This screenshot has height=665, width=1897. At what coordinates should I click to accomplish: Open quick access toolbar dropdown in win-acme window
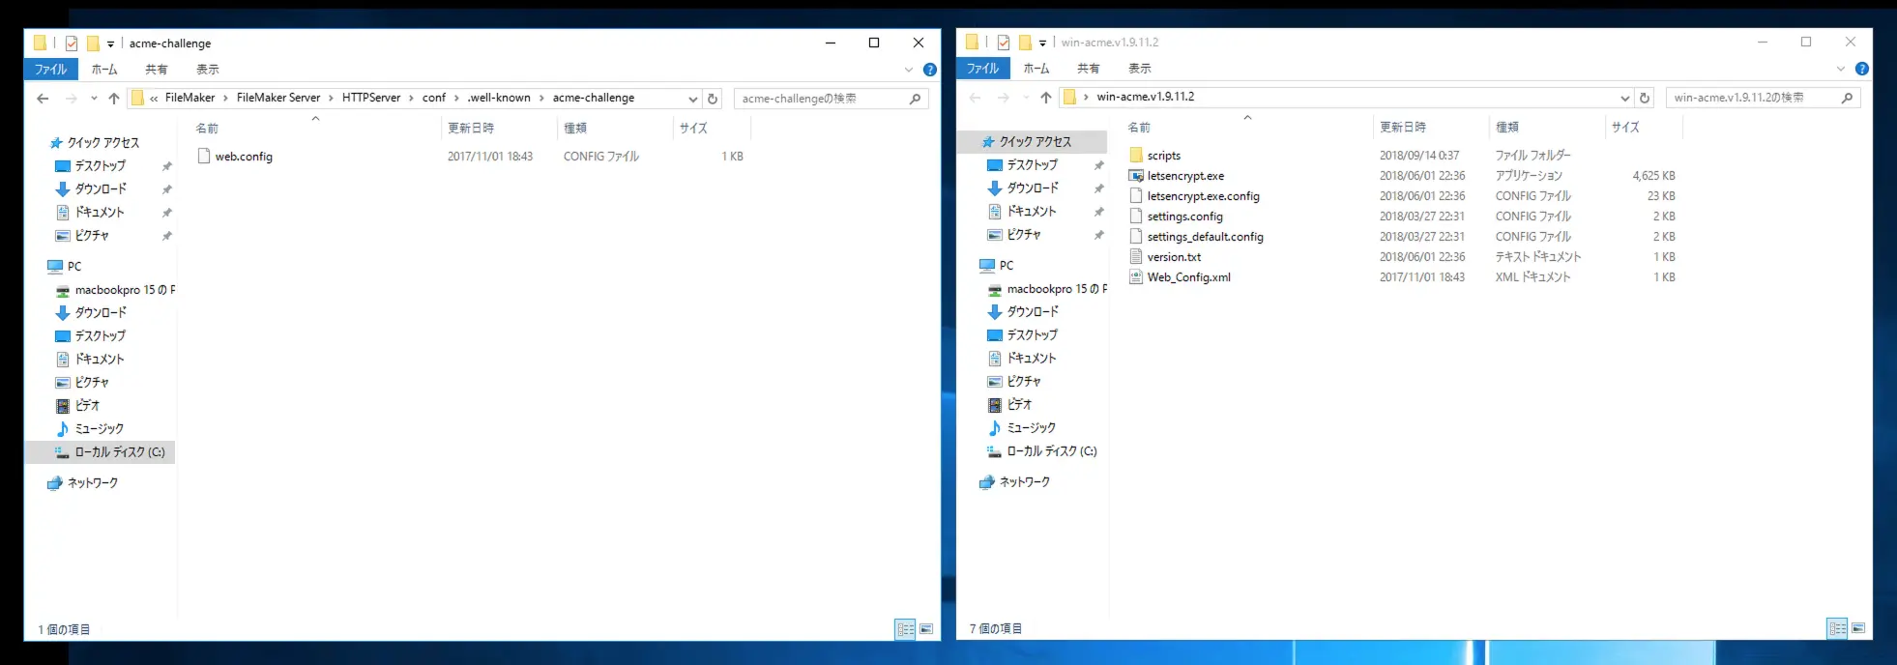(x=1042, y=43)
